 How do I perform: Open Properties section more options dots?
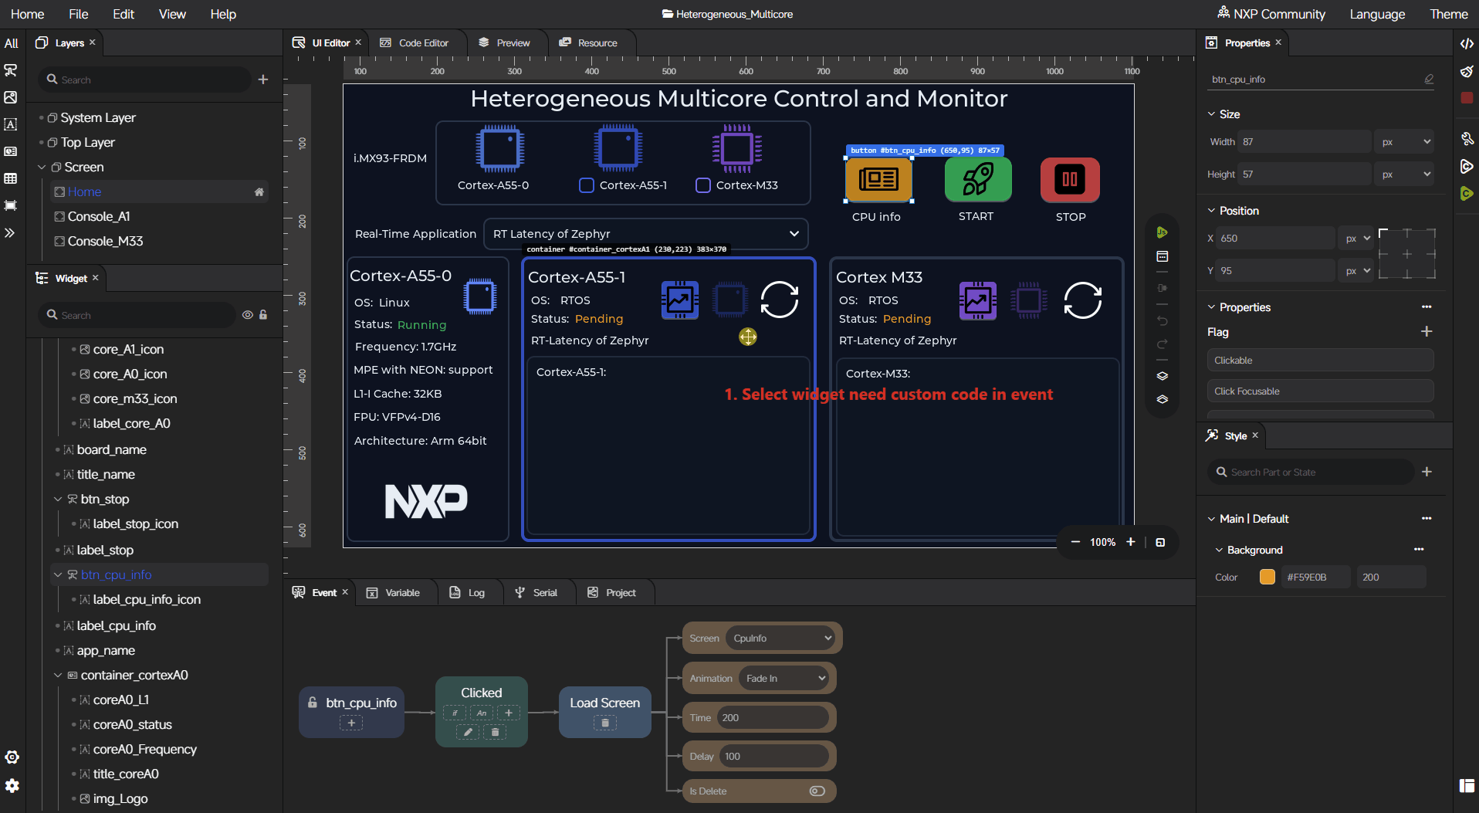(1427, 307)
